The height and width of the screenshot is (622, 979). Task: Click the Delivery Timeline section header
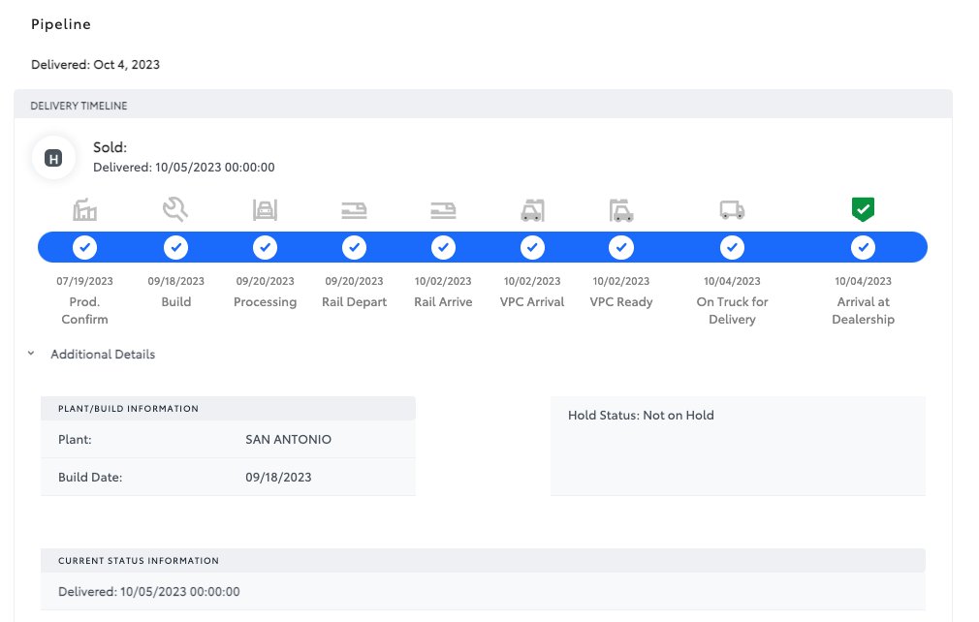[x=79, y=105]
